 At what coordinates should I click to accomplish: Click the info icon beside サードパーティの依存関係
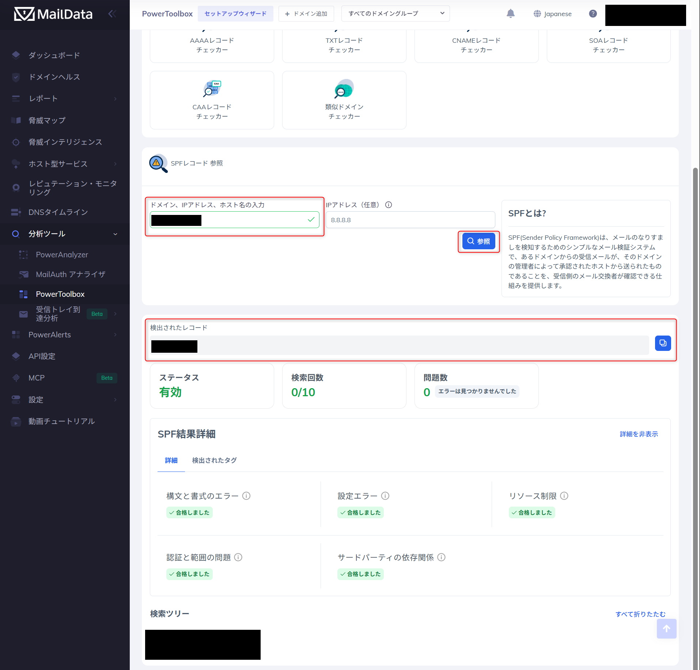[442, 557]
